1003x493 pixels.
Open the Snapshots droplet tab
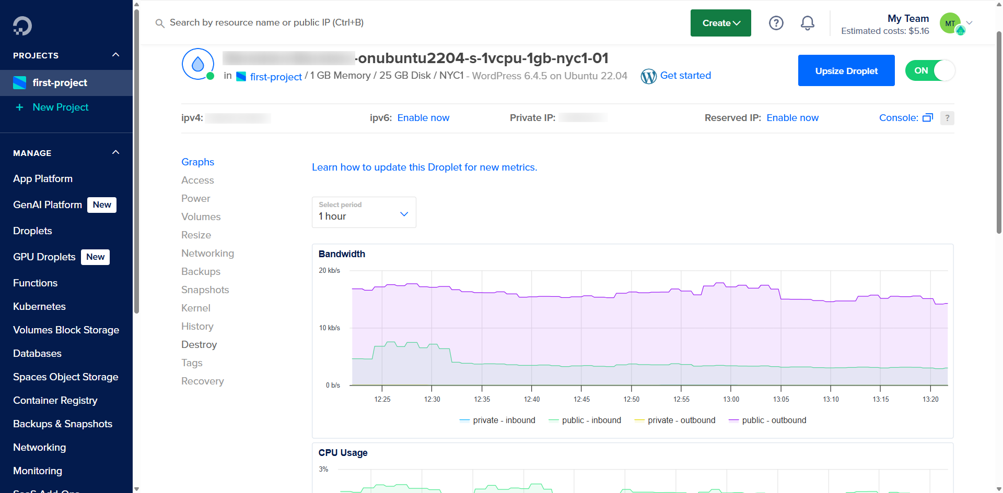point(205,290)
